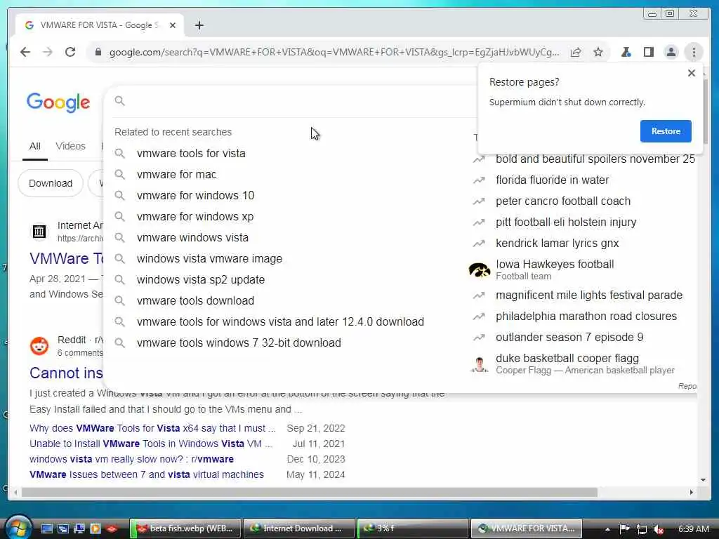Open VMware Issues between 7 and vista link
The height and width of the screenshot is (539, 719).
pyautogui.click(x=147, y=475)
